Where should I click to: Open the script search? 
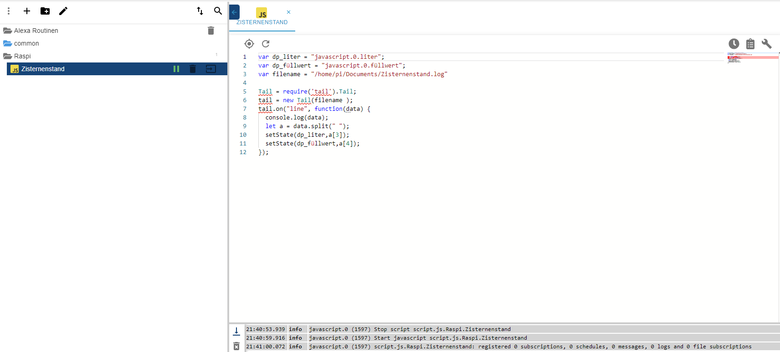pos(218,11)
